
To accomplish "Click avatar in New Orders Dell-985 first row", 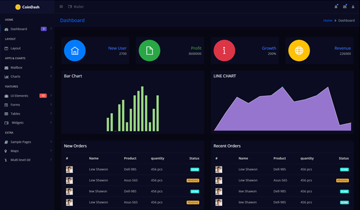I will point(69,170).
